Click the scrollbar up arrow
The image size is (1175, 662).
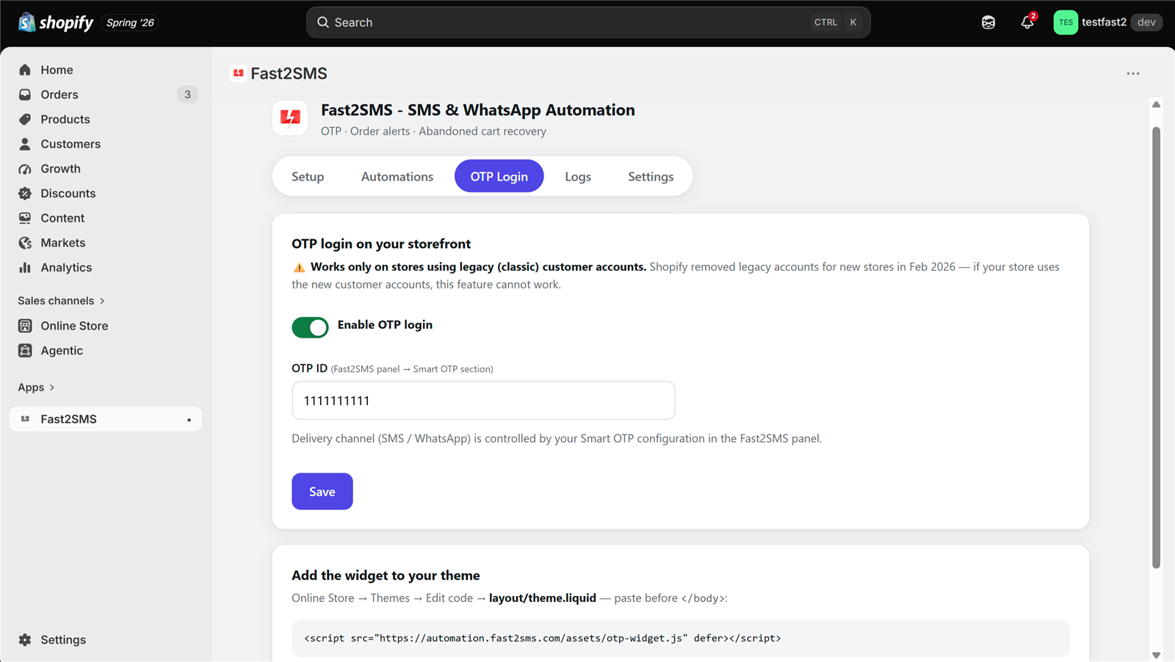1156,104
